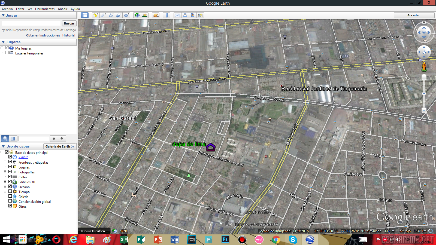Toggle the Lugares temporales checkbox

click(x=7, y=53)
